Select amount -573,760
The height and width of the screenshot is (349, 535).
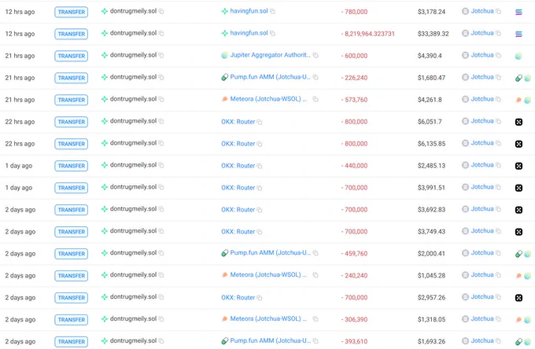(x=354, y=100)
